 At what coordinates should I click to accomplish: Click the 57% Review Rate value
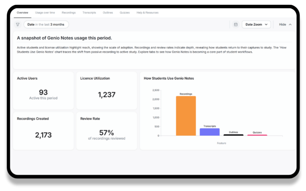point(107,133)
